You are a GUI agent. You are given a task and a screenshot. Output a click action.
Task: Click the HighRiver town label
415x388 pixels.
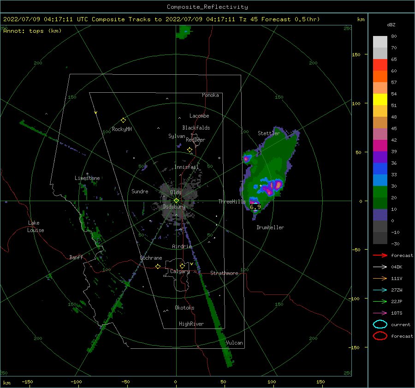click(191, 324)
